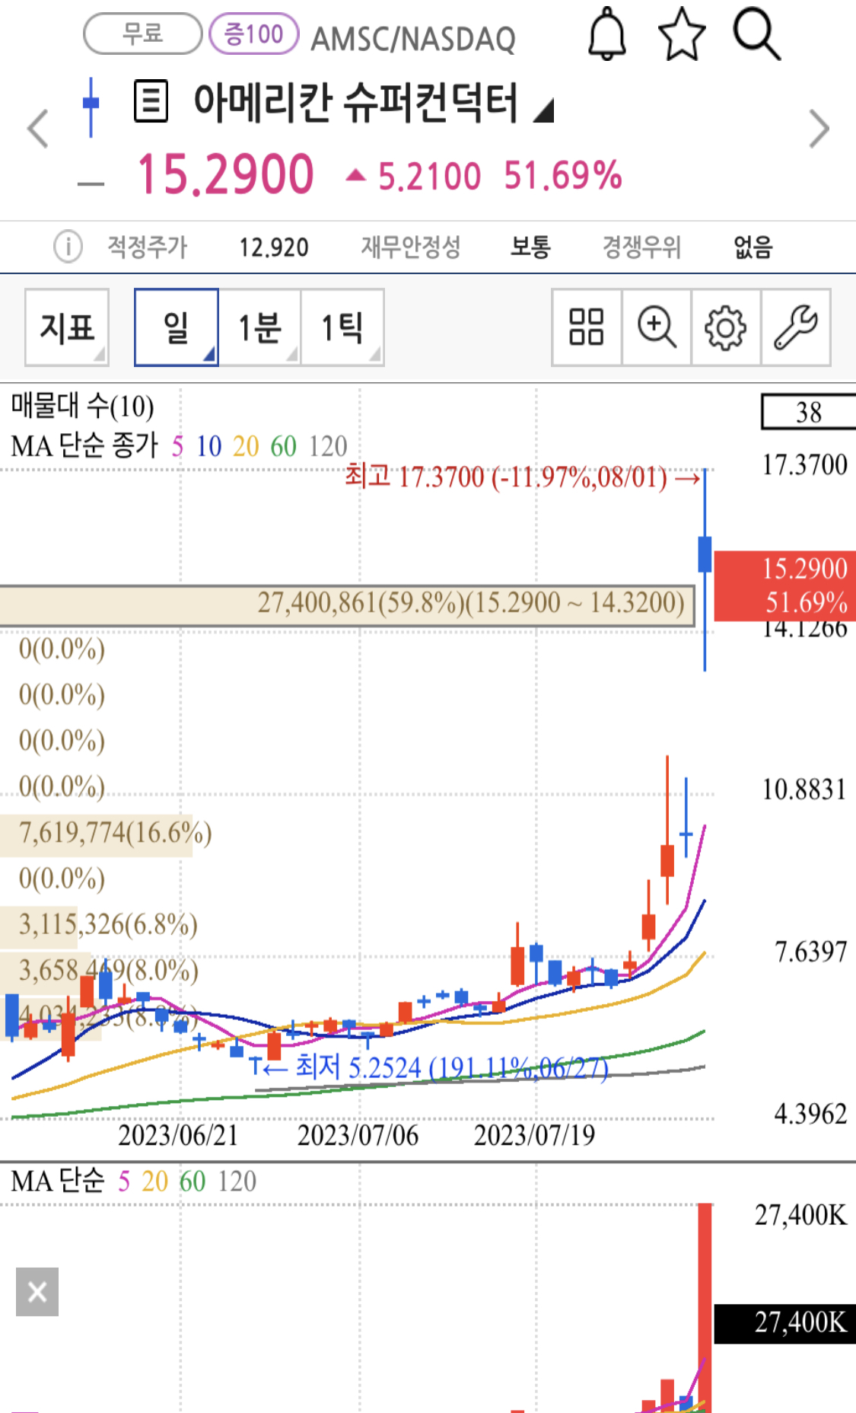Tap the zoom-in magnifier chart tool

(657, 327)
